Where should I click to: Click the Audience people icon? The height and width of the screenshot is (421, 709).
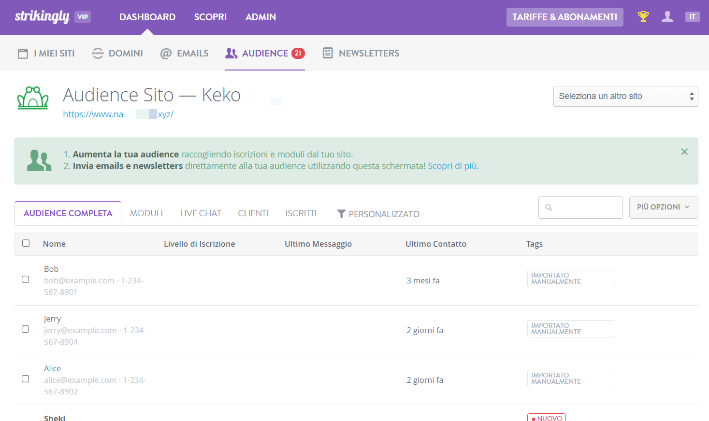232,53
